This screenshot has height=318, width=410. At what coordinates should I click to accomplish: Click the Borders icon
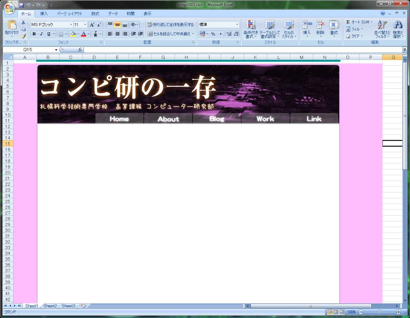pos(61,34)
